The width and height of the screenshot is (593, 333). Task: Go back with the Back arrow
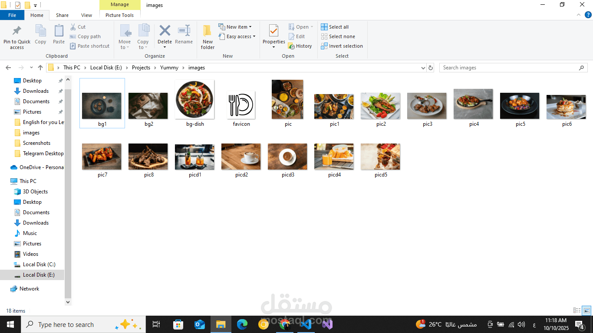coord(8,68)
